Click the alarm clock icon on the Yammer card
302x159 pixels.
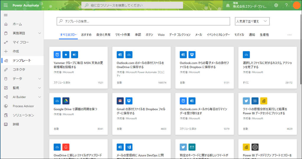click(x=57, y=54)
